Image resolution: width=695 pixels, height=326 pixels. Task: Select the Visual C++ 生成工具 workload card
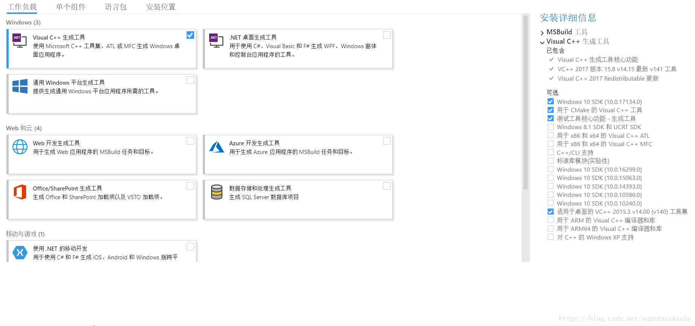[x=101, y=49]
